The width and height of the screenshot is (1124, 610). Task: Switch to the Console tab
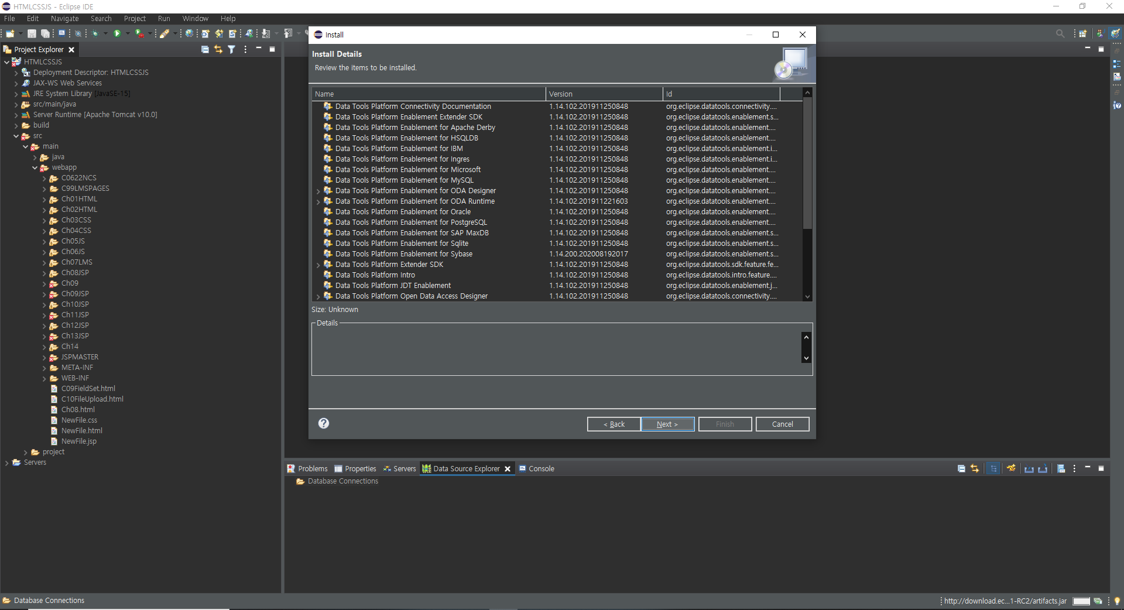coord(536,469)
